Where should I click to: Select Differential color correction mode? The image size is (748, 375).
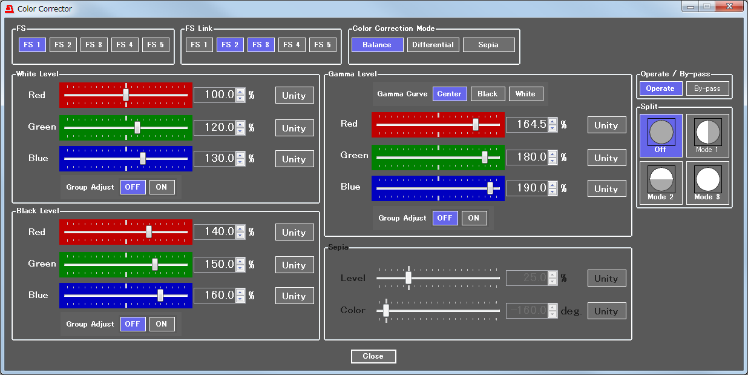point(433,45)
